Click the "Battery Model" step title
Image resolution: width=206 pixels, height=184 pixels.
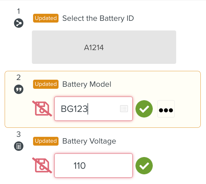pyautogui.click(x=87, y=84)
